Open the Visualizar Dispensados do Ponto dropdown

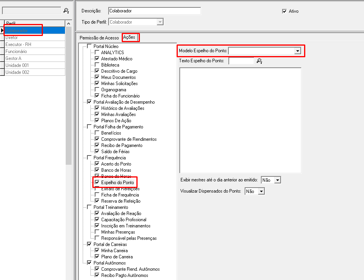pos(261,191)
